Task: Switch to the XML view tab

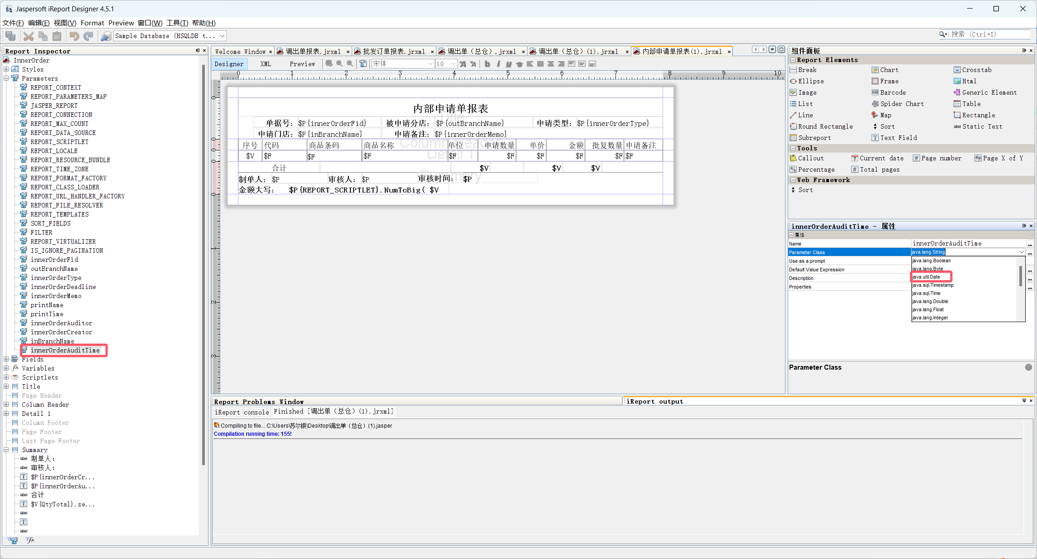Action: [x=266, y=64]
